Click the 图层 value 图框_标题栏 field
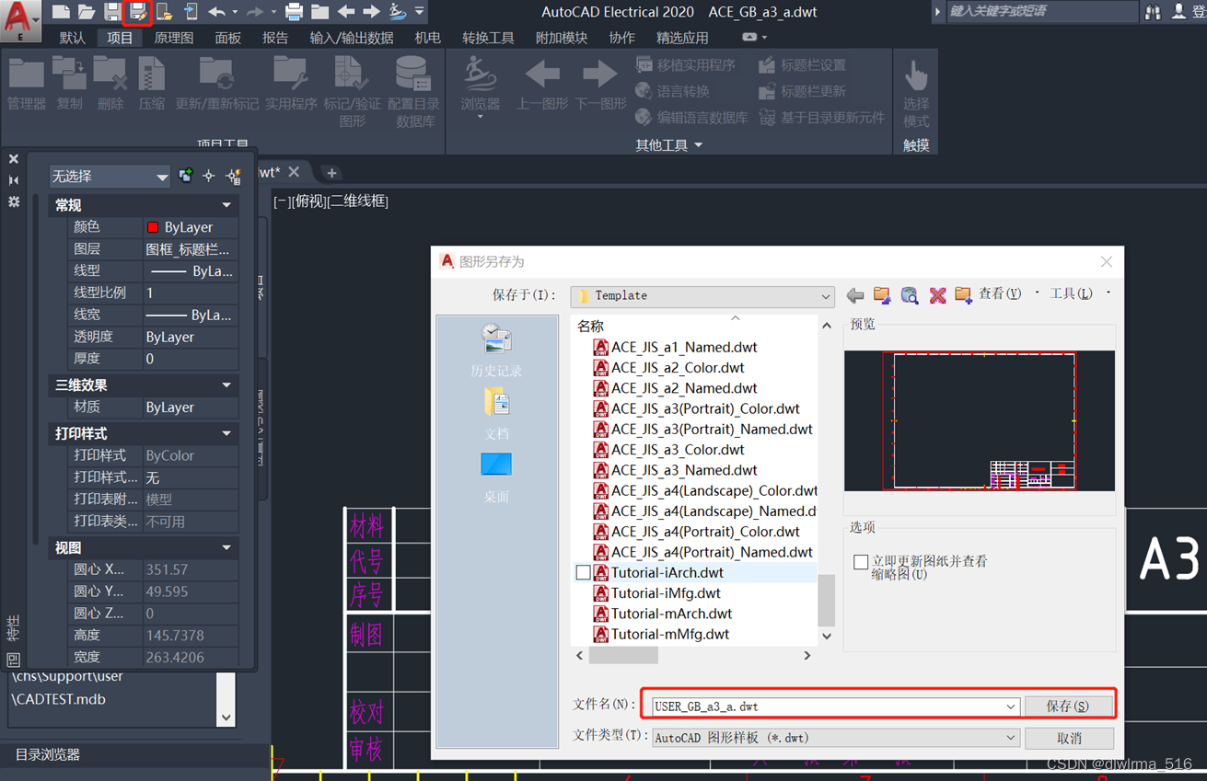The height and width of the screenshot is (781, 1207). coord(190,249)
